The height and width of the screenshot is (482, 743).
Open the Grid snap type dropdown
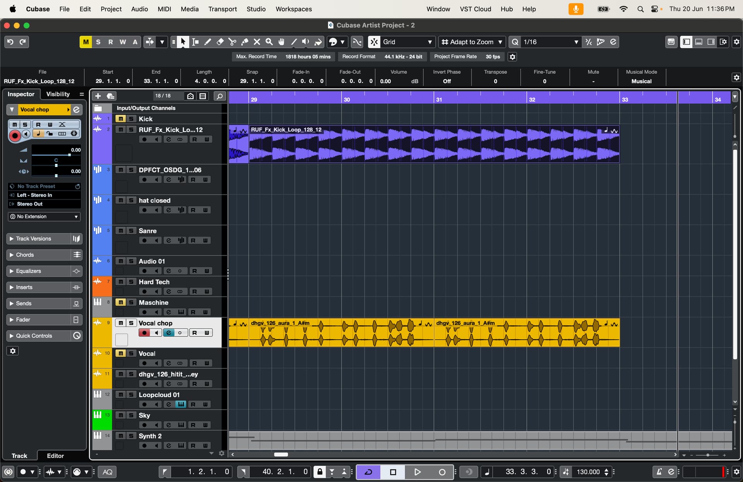(407, 42)
